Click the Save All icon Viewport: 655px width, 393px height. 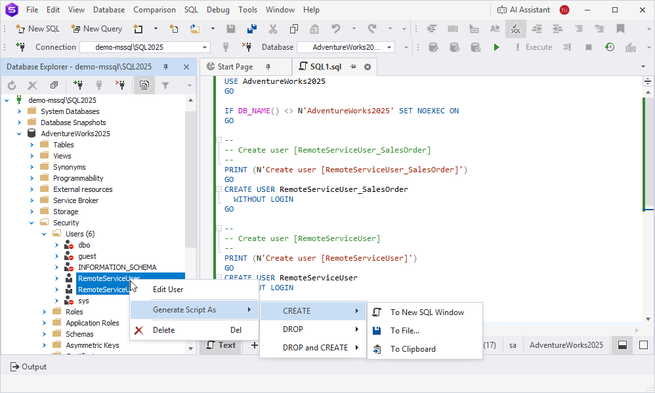(x=252, y=29)
